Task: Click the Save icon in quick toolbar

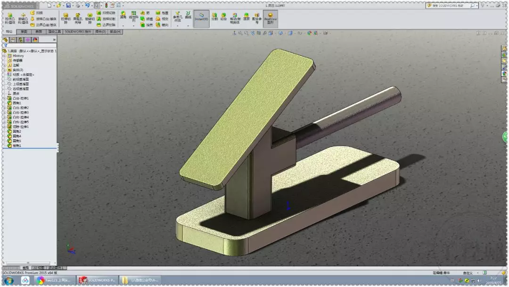Action: coord(68,6)
